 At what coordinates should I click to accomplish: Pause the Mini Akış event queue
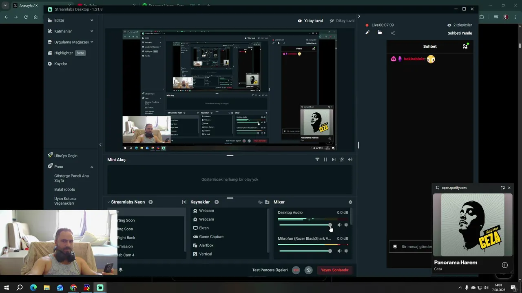point(325,160)
